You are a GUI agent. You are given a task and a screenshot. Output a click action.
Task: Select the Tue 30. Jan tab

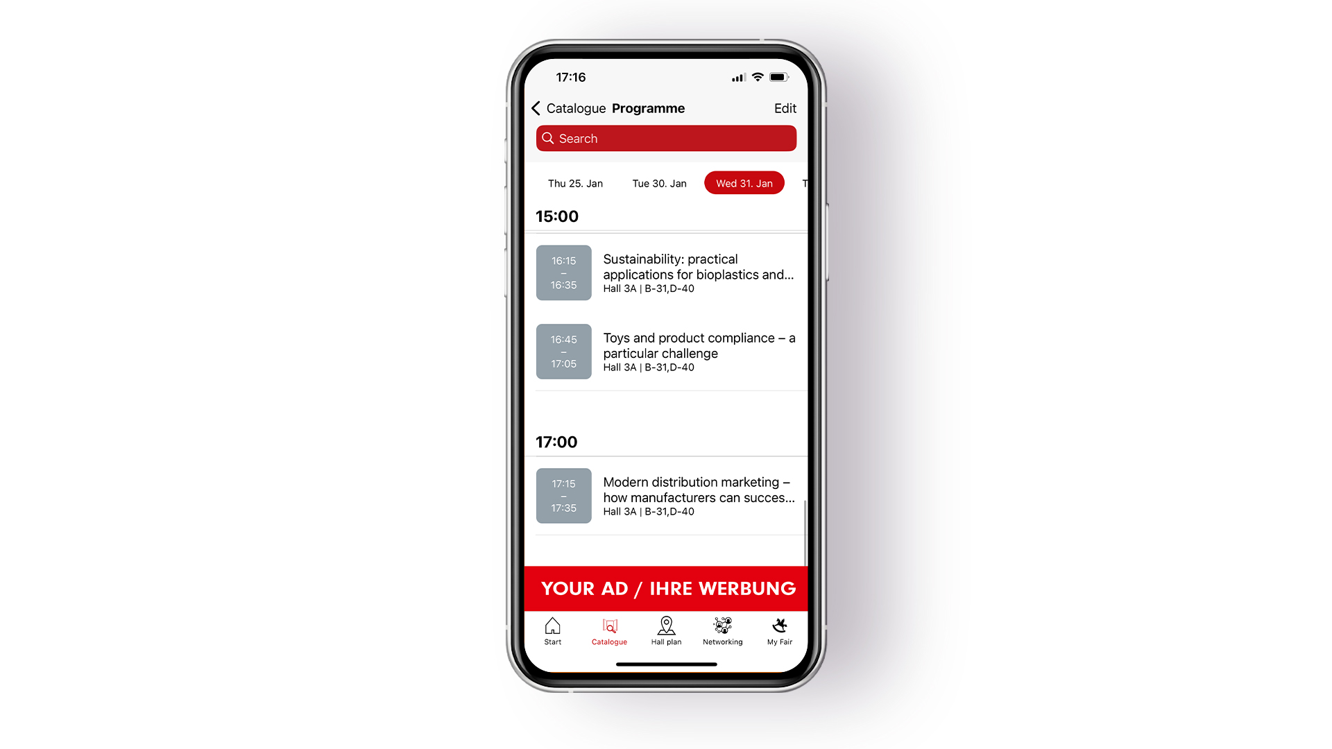click(x=658, y=183)
